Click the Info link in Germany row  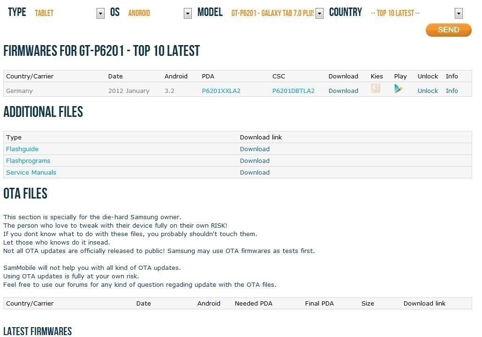click(x=452, y=91)
